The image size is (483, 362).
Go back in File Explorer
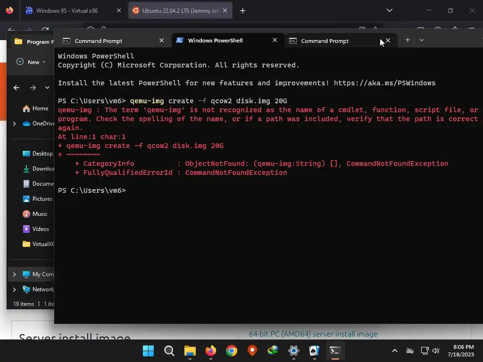(x=17, y=88)
